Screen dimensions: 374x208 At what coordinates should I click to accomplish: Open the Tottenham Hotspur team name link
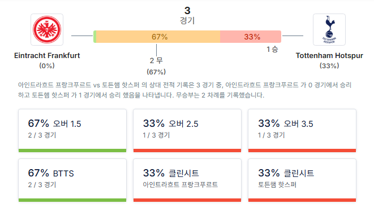click(329, 56)
